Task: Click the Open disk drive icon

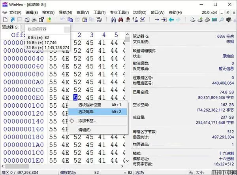Action: click(192, 19)
